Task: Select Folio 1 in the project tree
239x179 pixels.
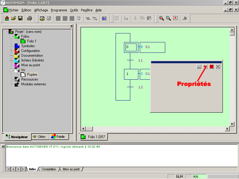Action: [32, 41]
